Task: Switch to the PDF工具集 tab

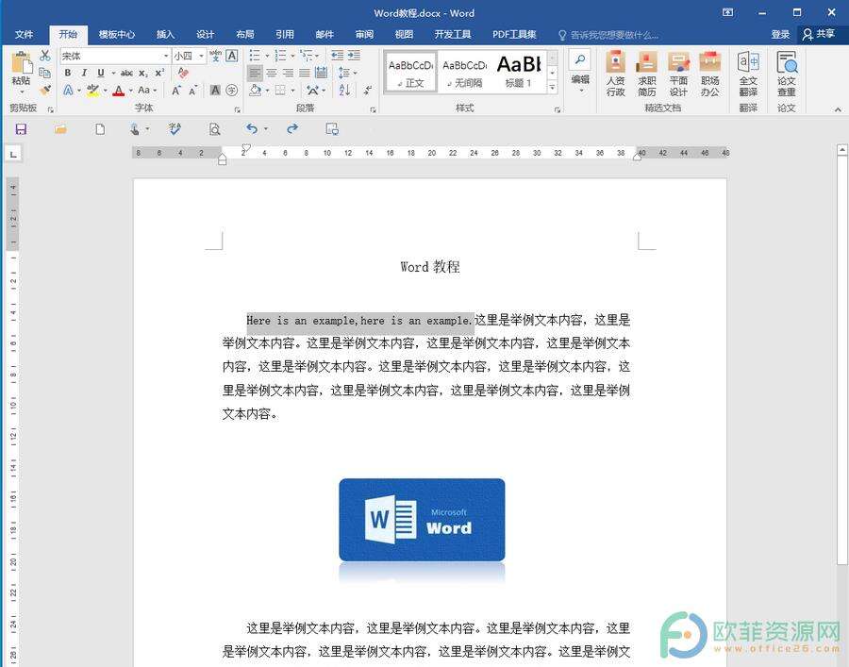Action: pos(514,35)
